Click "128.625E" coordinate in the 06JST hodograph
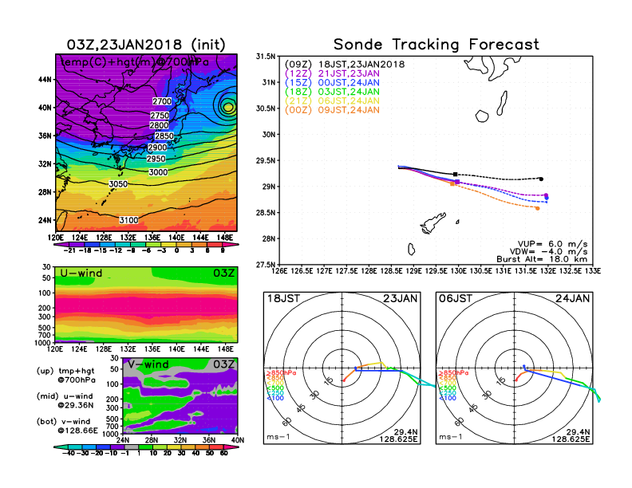632x488 pixels. (x=571, y=439)
